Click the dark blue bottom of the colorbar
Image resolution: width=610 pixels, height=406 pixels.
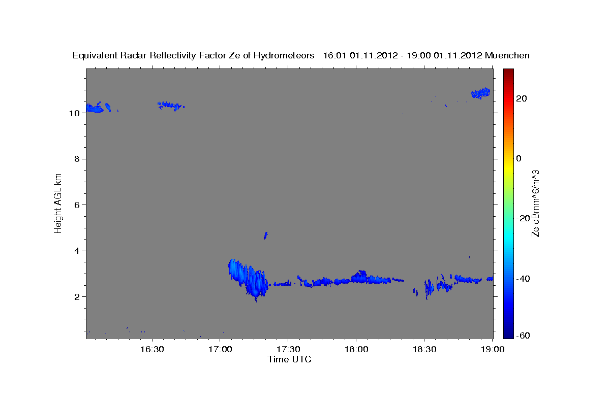pos(508,332)
